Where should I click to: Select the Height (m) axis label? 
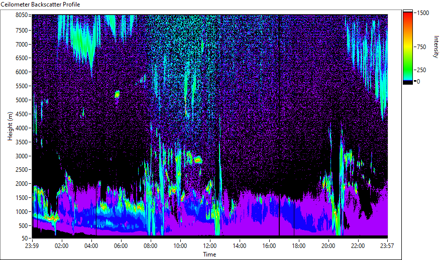click(10, 126)
